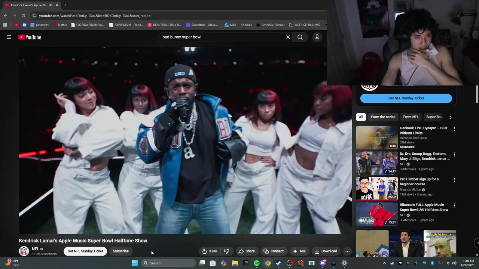Open options for Dr. Dre video
This screenshot has width=479, height=269.
coord(454,154)
